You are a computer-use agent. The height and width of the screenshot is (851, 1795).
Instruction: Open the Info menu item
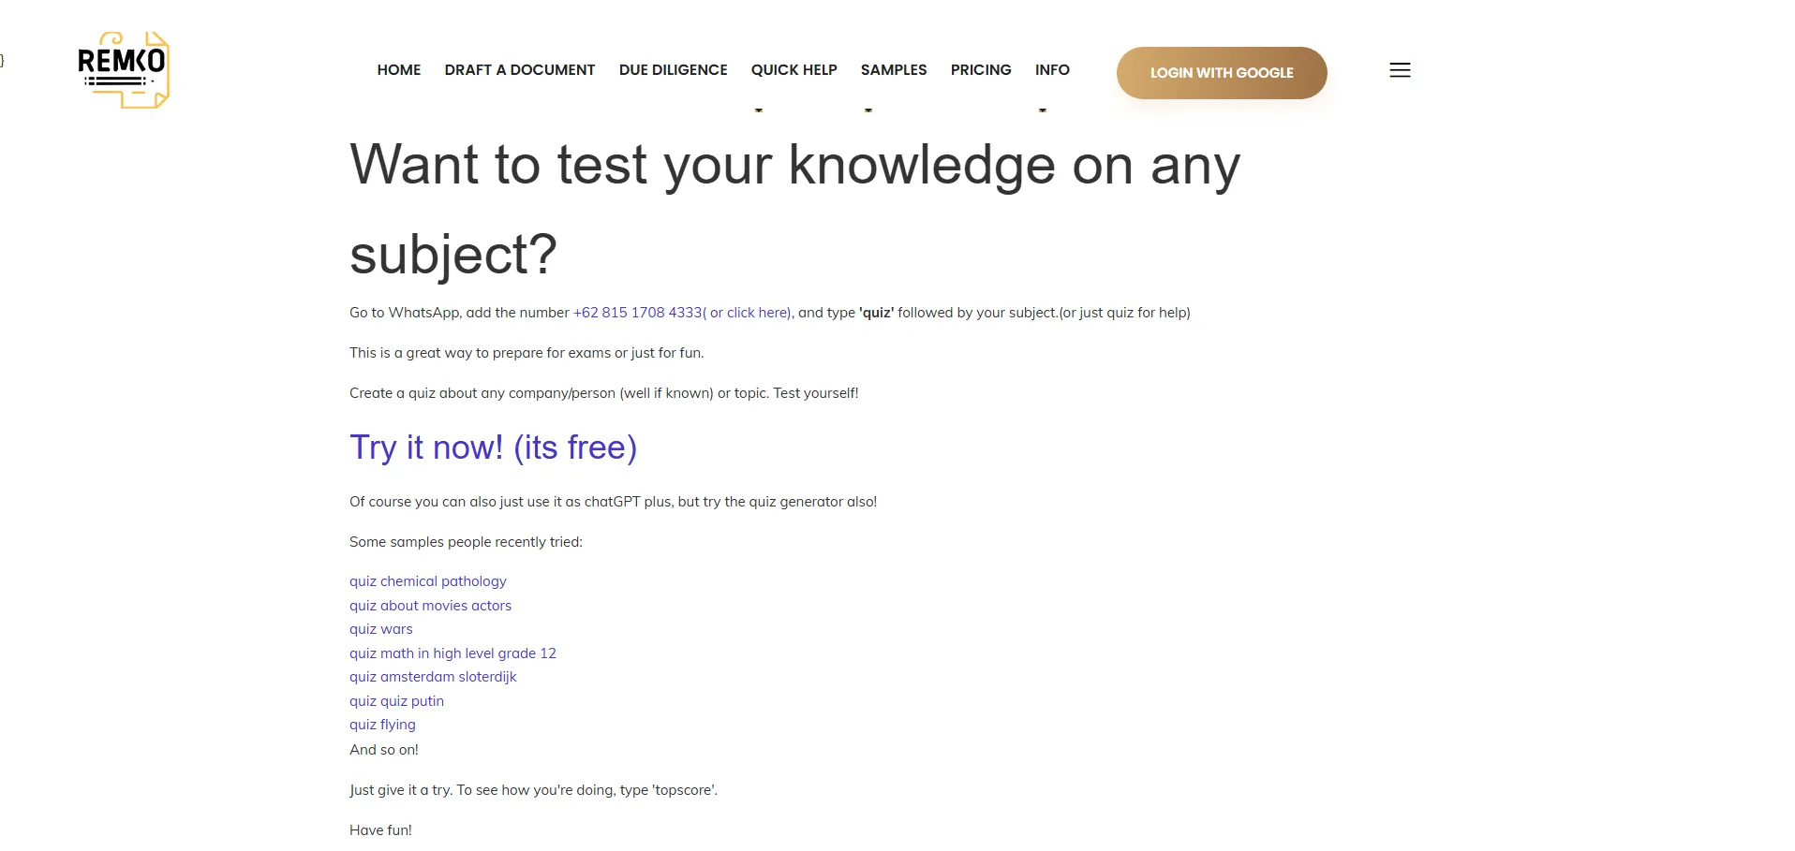1052,70
